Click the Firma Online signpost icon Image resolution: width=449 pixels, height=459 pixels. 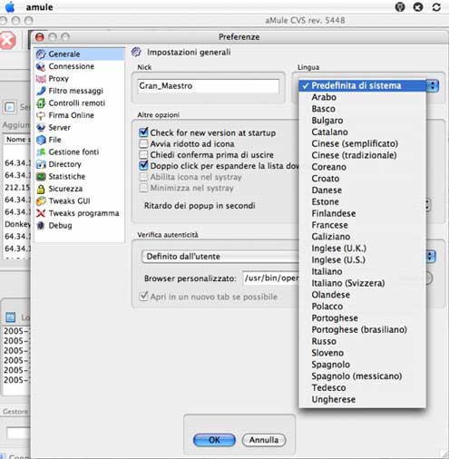41,115
